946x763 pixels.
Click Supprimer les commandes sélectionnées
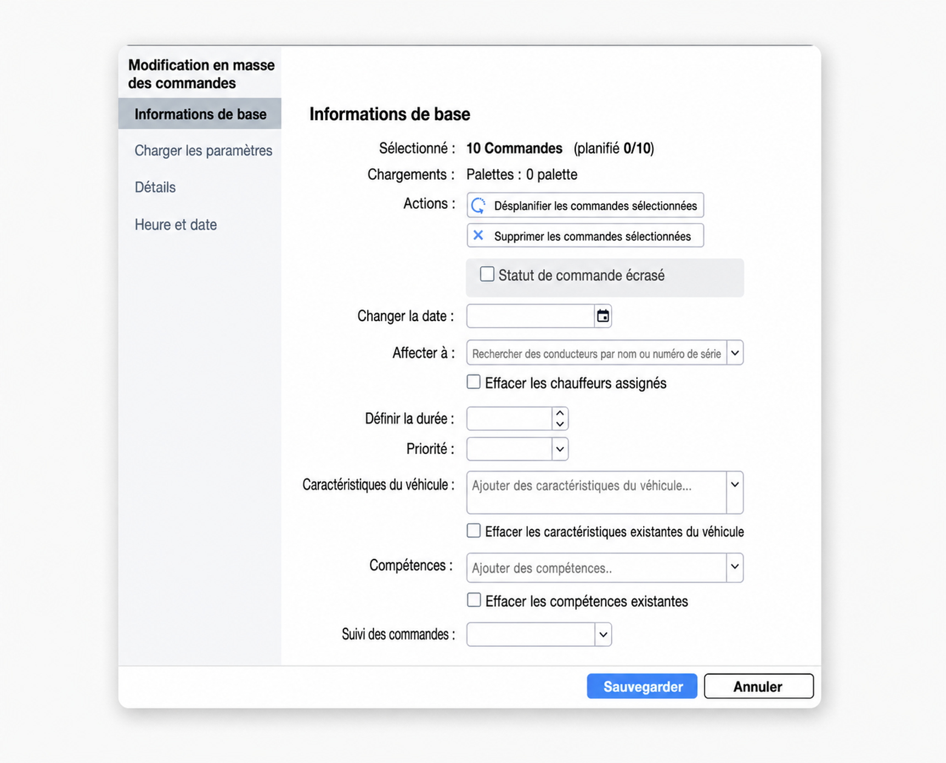[585, 236]
